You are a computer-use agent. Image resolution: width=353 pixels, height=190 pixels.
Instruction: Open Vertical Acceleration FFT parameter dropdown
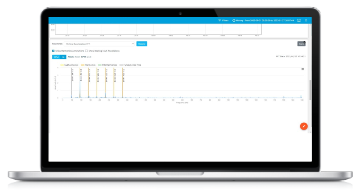click(x=99, y=44)
